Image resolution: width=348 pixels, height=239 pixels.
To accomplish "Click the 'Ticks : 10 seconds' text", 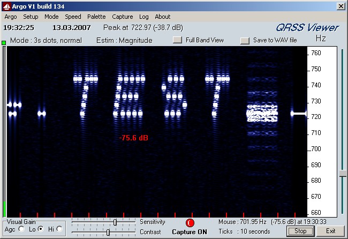I will pyautogui.click(x=244, y=231).
